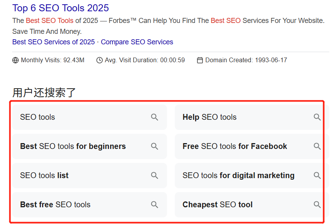
Task: Click the magnifier beside 'Best SEO tools for beginners'
Action: 155,146
